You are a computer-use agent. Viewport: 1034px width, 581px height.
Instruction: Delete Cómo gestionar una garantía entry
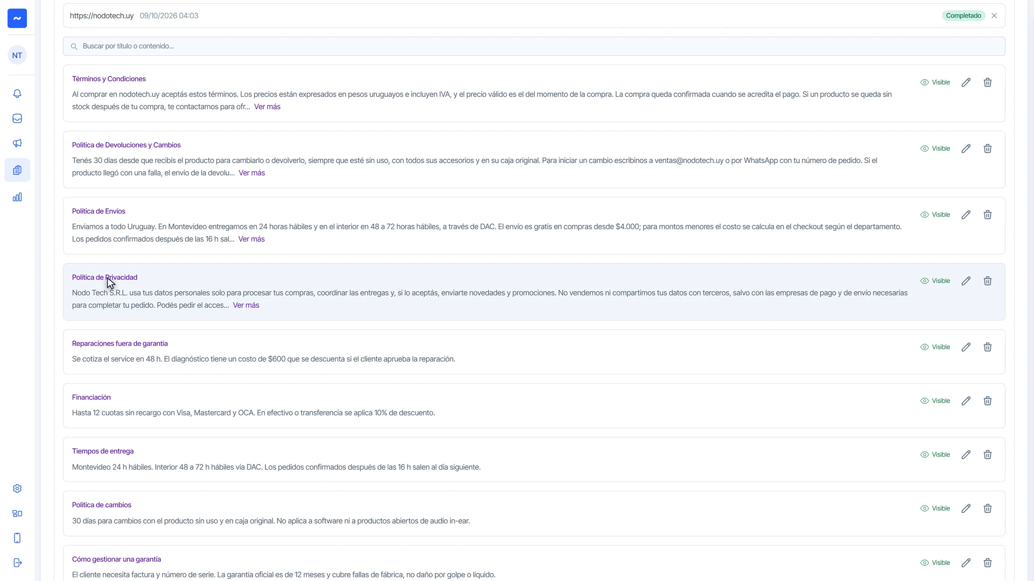tap(988, 563)
